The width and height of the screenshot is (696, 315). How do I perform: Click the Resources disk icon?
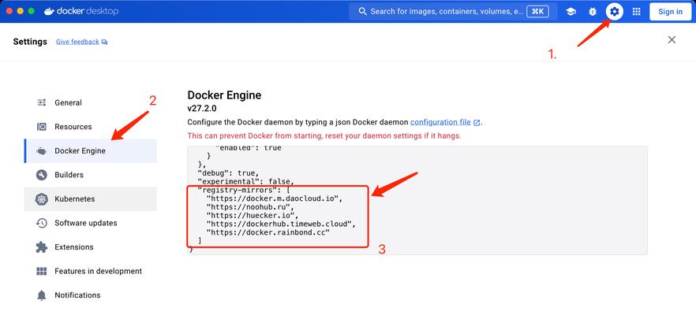point(42,127)
